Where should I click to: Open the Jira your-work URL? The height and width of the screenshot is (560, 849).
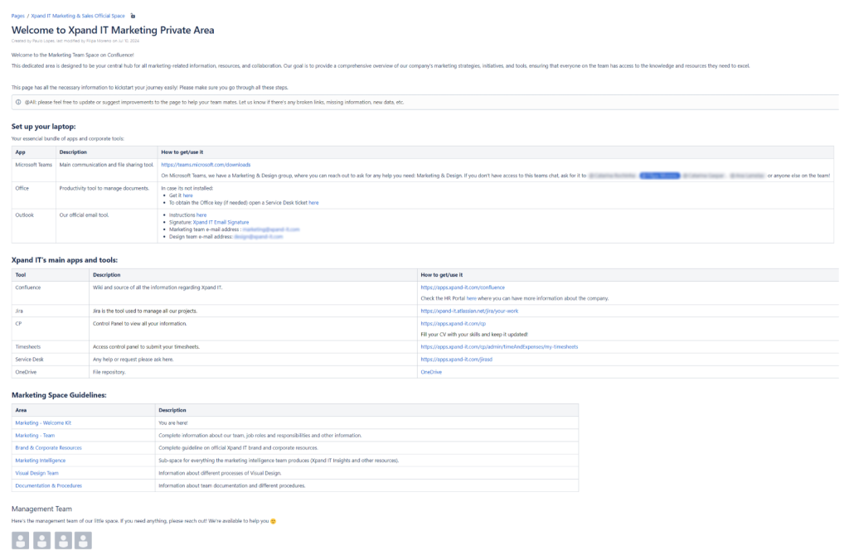[x=469, y=311]
